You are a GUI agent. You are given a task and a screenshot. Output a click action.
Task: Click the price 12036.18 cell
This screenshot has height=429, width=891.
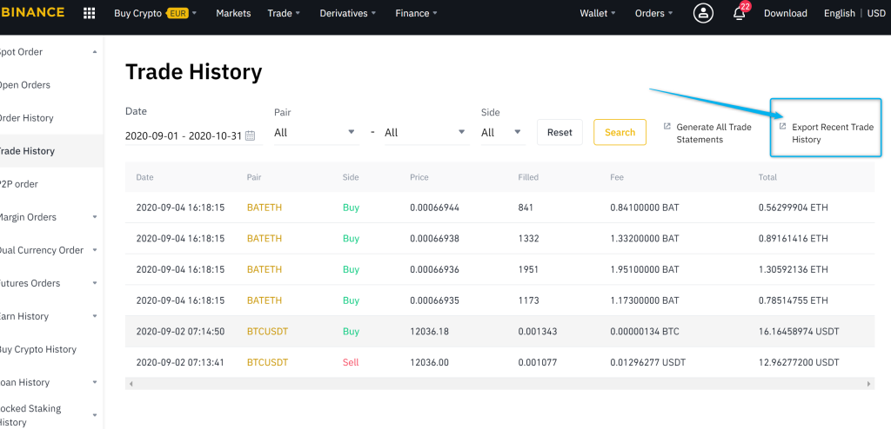point(429,332)
